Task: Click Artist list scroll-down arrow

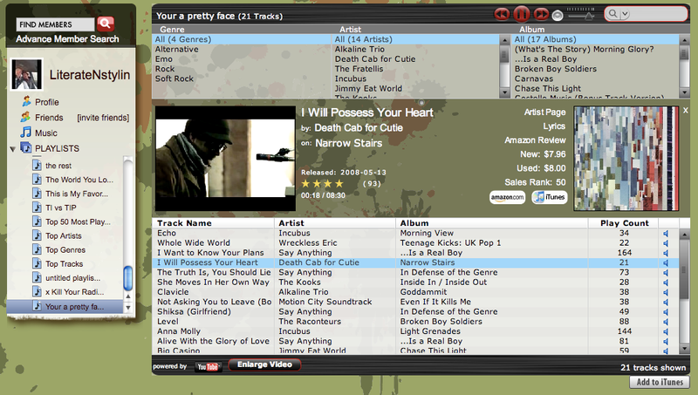Action: [x=504, y=92]
